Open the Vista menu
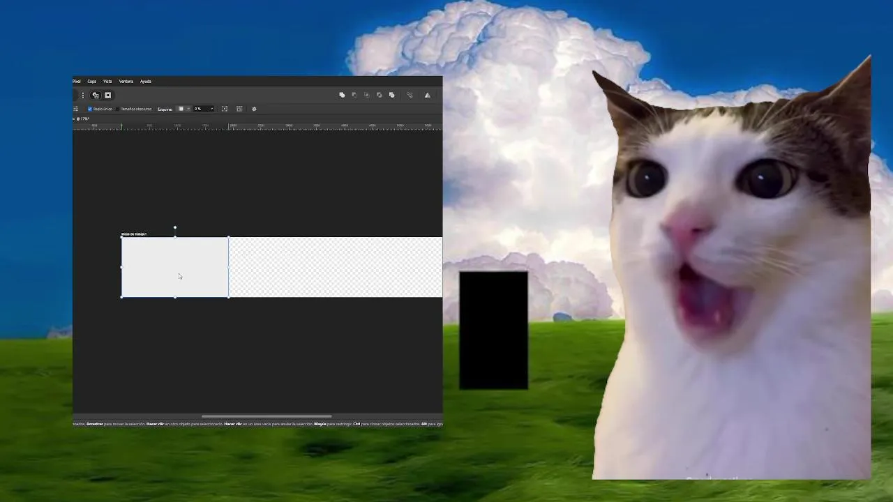893x502 pixels. (107, 82)
